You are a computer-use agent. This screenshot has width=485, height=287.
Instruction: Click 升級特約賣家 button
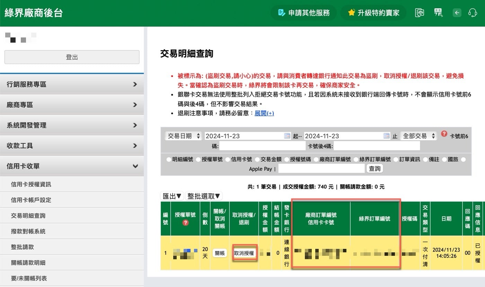pyautogui.click(x=373, y=13)
